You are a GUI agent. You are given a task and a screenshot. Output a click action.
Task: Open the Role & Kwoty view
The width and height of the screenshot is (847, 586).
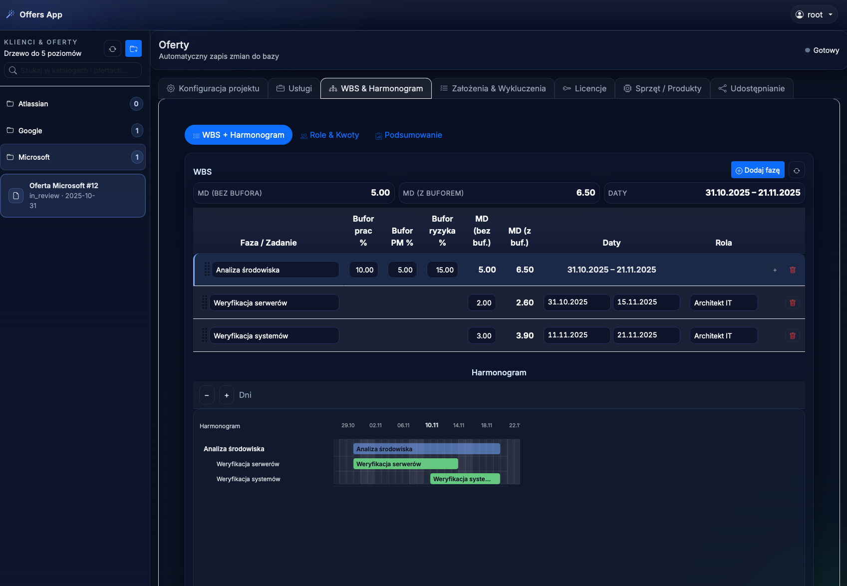[x=329, y=135]
